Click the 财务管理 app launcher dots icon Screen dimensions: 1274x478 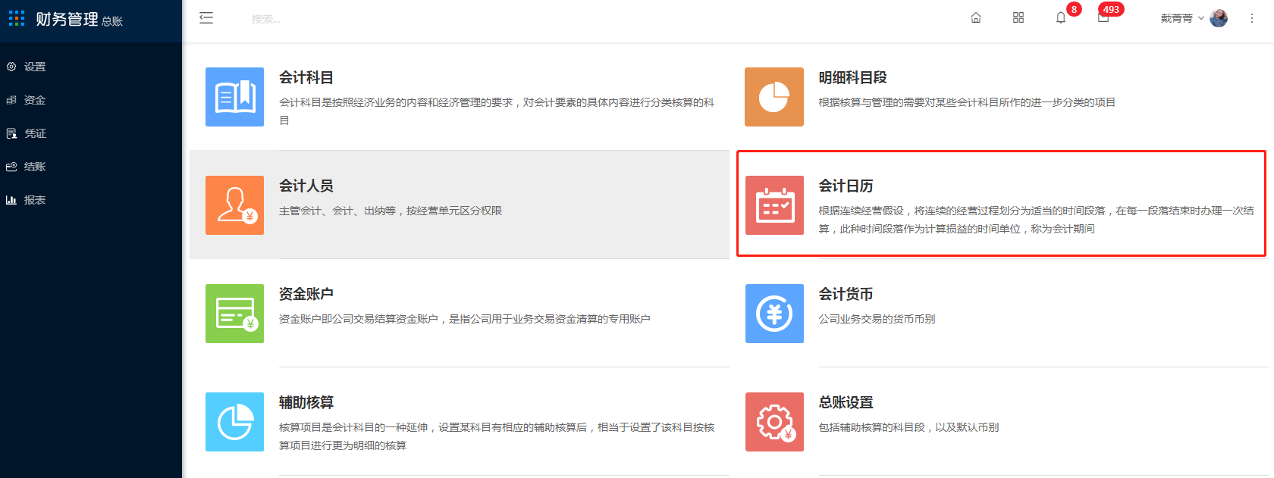(x=17, y=18)
